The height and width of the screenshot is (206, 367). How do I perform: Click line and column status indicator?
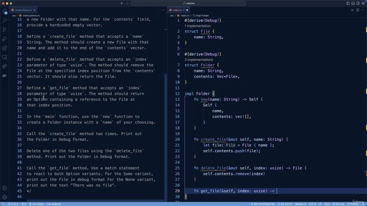[284, 204]
